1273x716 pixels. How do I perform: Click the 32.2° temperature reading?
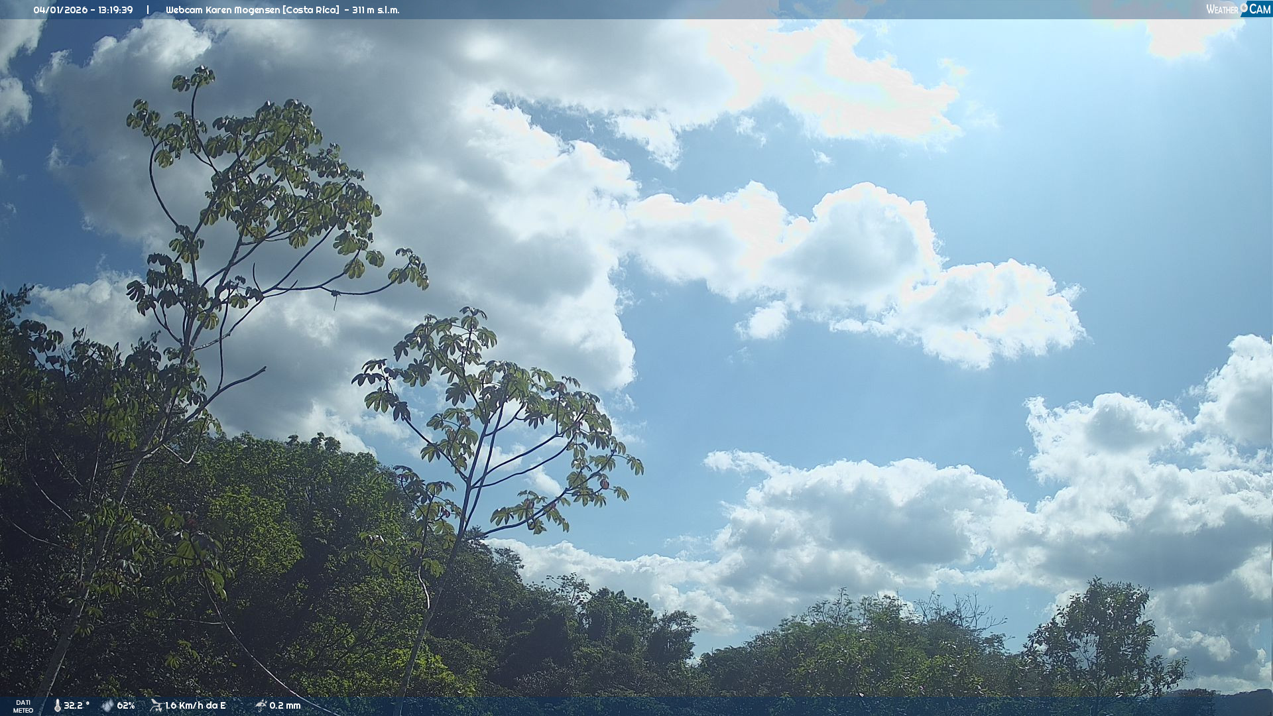pos(76,706)
